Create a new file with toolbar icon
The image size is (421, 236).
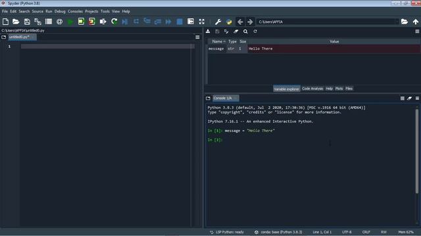point(5,22)
